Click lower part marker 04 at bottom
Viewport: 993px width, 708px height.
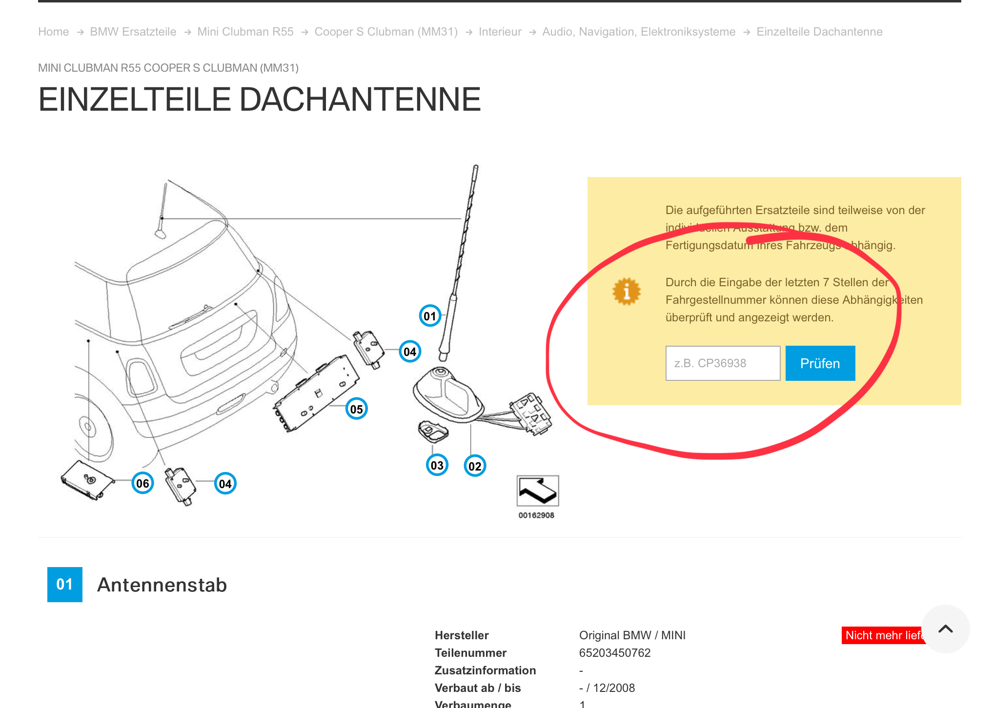point(225,484)
